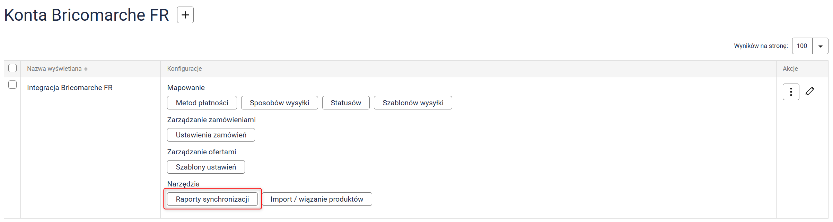Check the Integracja Bricomarche FR row checkbox

(x=12, y=85)
